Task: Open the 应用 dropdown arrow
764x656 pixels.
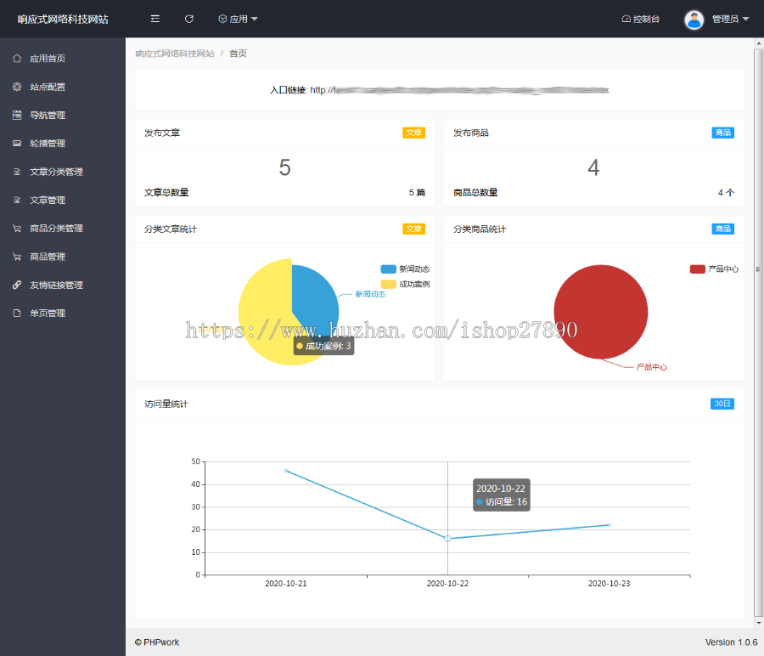Action: (x=255, y=19)
